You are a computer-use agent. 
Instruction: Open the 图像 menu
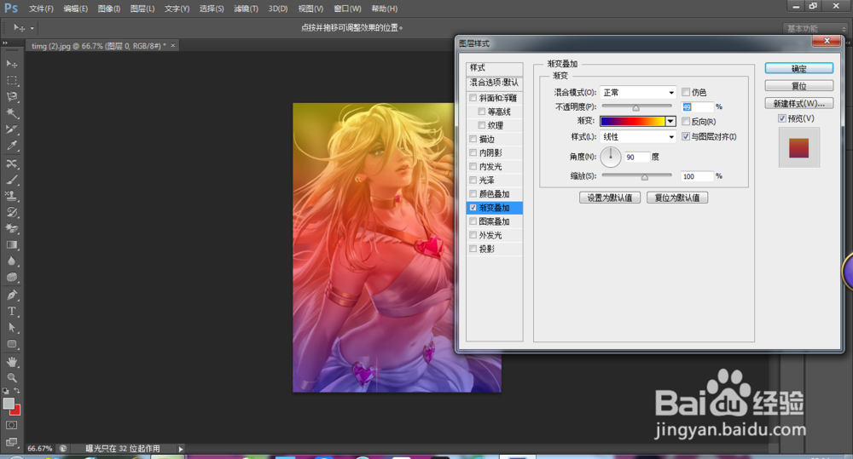pyautogui.click(x=109, y=9)
